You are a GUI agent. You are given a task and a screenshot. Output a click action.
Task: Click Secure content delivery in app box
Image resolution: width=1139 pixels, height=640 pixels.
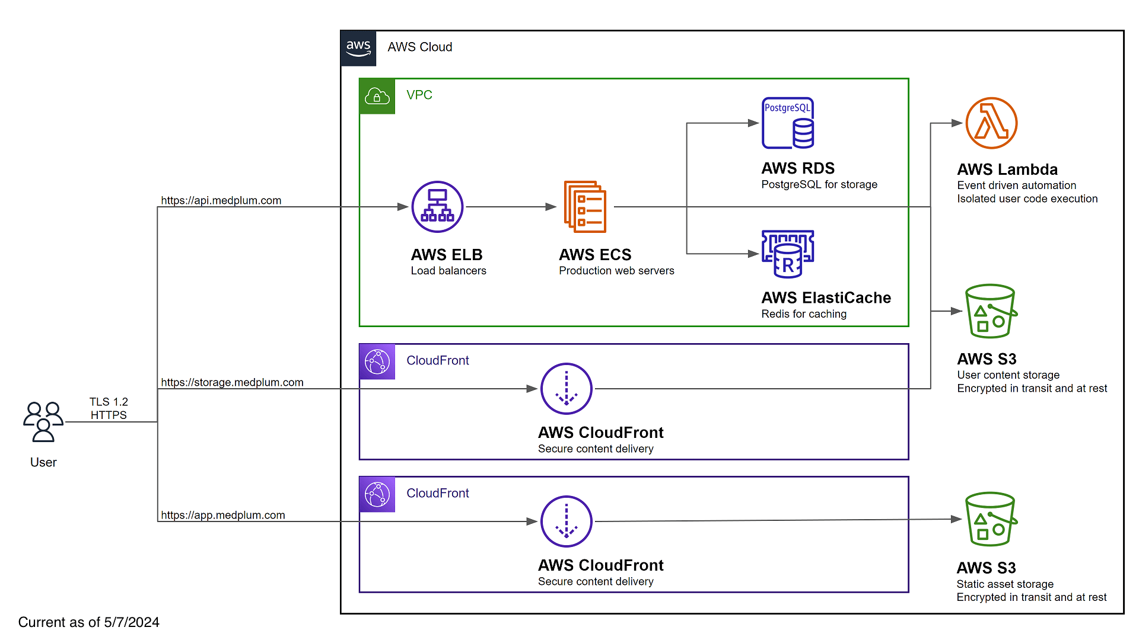[596, 582]
